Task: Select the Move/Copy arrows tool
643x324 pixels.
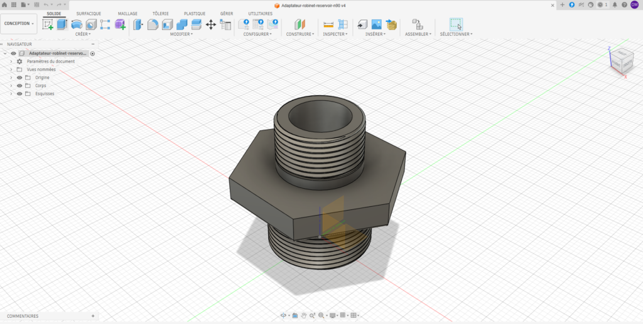Action: [211, 24]
